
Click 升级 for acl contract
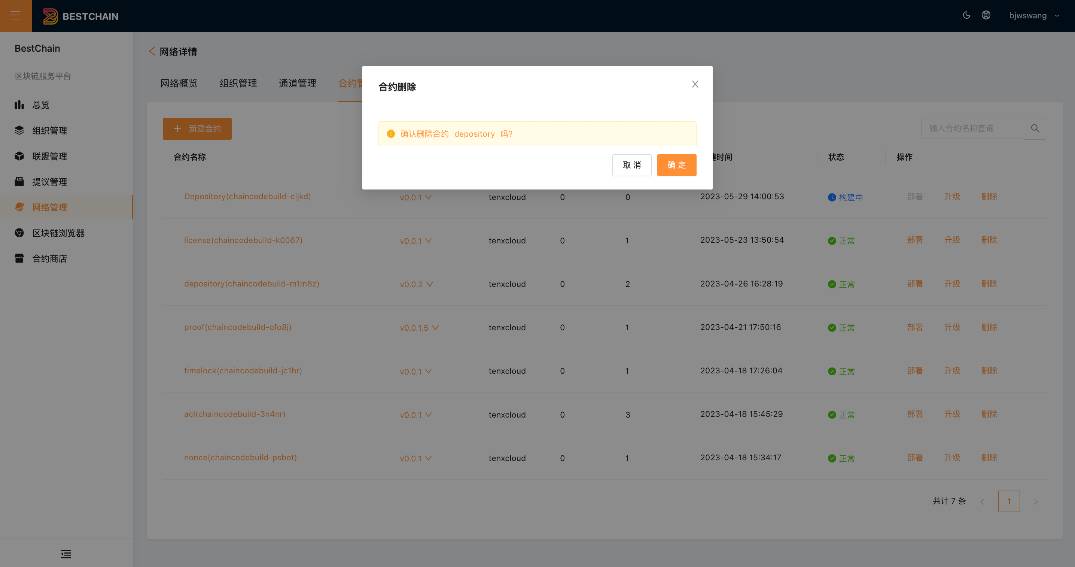[952, 414]
